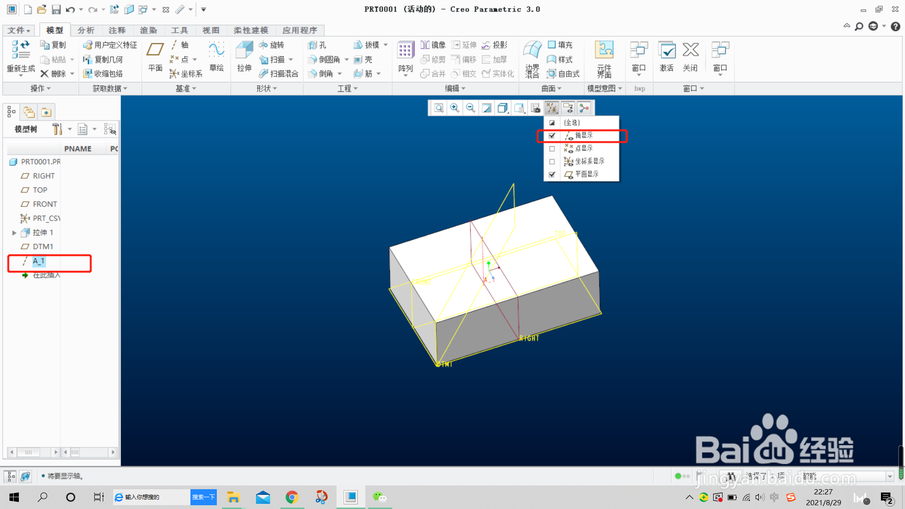Open WeChat from the Windows taskbar

379,497
